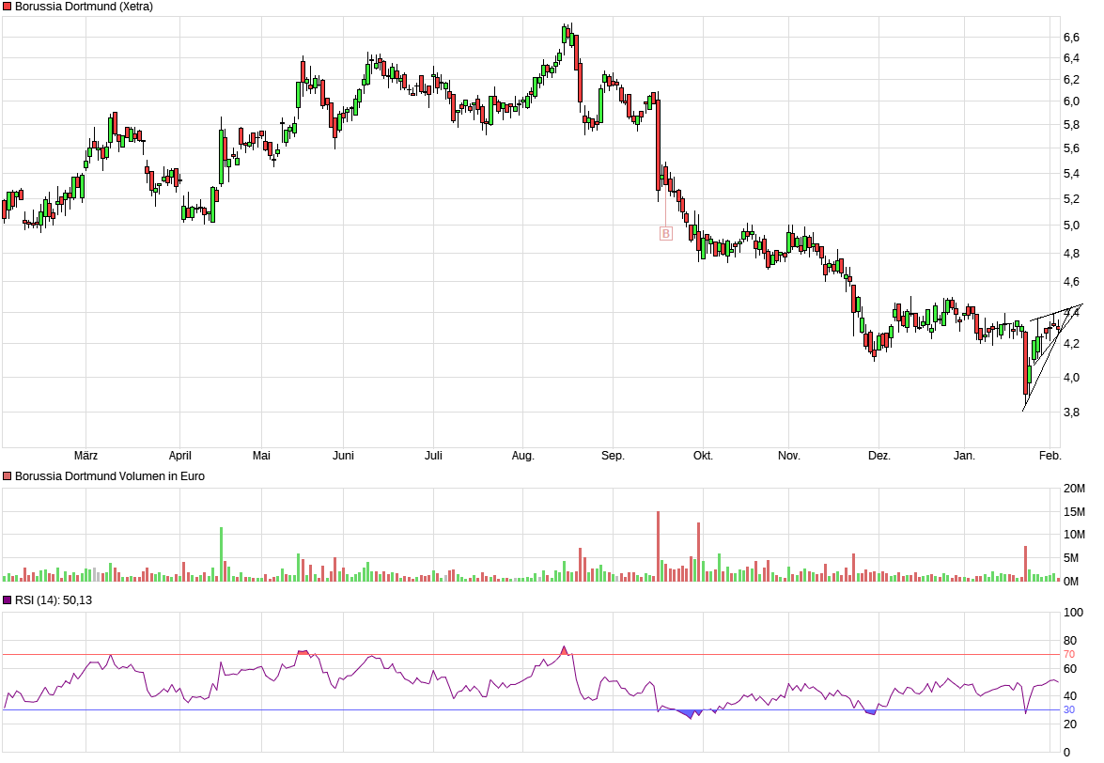
Task: Click the 'Mai' month label
Action: (x=261, y=456)
